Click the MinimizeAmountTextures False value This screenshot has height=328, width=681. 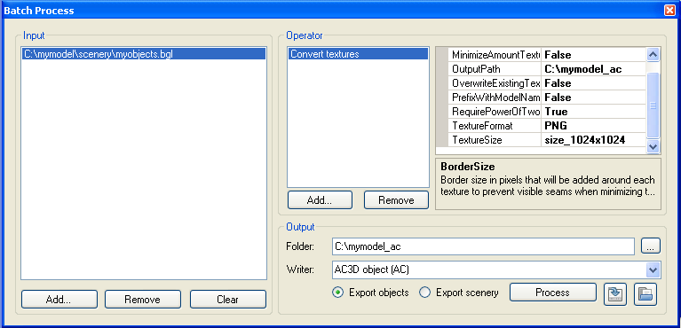(x=593, y=55)
